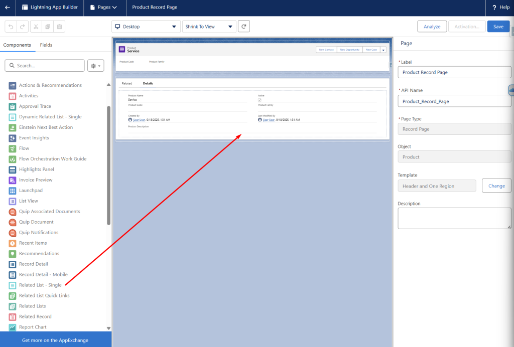Click the back arrow icon
Screen dimensions: 514x347
tap(7, 8)
